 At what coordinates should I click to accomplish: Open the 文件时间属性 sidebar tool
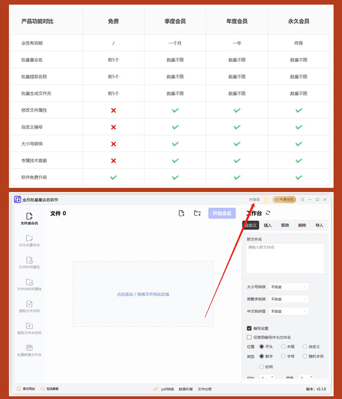click(x=29, y=263)
